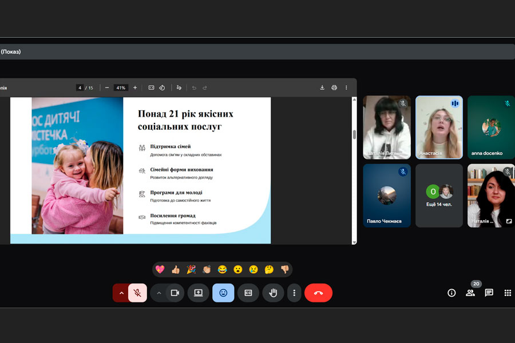The height and width of the screenshot is (343, 515).
Task: Show the participants list
Action: pyautogui.click(x=470, y=293)
